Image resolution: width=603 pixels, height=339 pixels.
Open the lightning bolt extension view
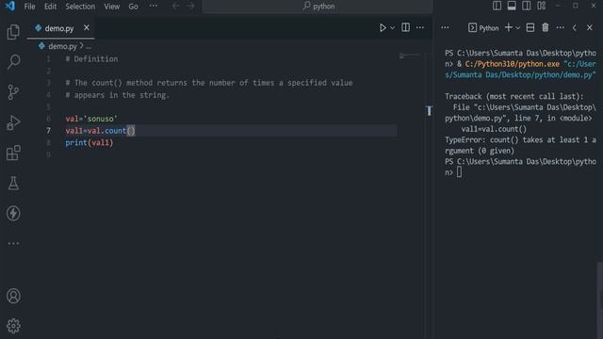coord(13,214)
